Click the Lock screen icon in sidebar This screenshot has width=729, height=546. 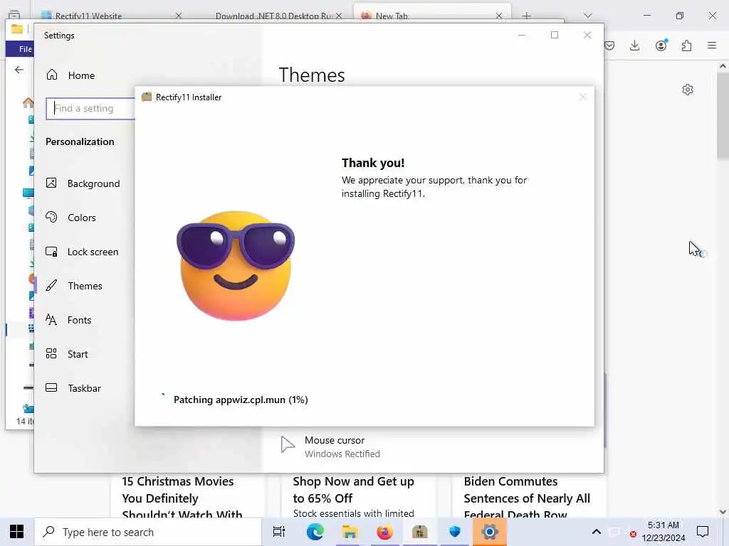[x=51, y=252]
